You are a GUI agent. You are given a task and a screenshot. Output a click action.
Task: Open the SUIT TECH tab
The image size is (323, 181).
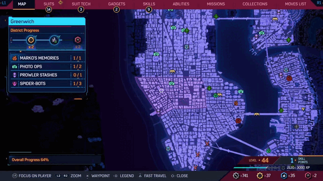coord(81,4)
